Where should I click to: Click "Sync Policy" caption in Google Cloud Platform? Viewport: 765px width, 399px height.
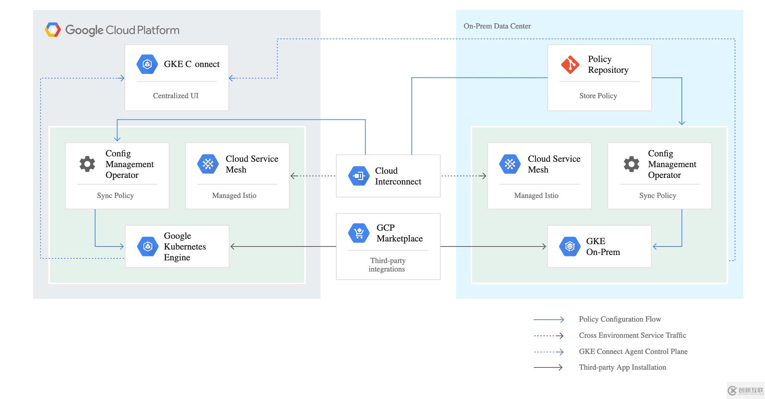[x=115, y=195]
